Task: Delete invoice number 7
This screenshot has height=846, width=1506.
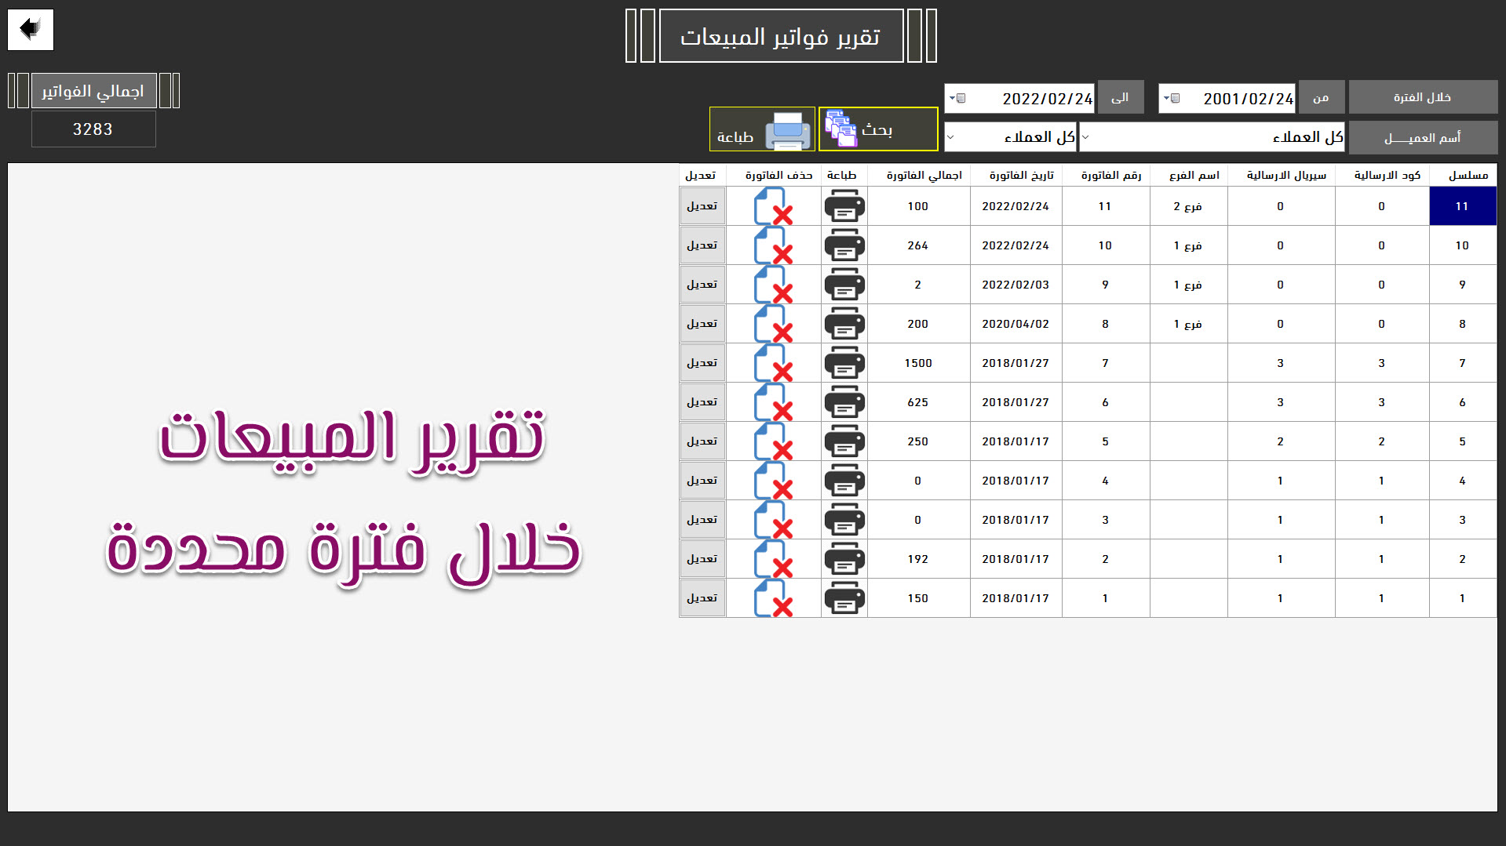Action: coord(774,363)
